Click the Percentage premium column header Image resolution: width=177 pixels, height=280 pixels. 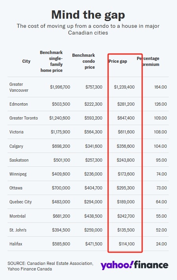148,61
